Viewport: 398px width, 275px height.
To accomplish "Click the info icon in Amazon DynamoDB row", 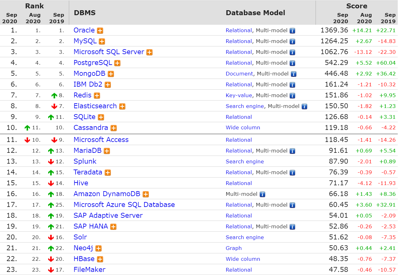I will [x=262, y=194].
